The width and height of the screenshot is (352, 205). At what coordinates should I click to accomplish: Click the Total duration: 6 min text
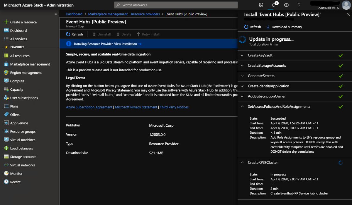(x=264, y=44)
